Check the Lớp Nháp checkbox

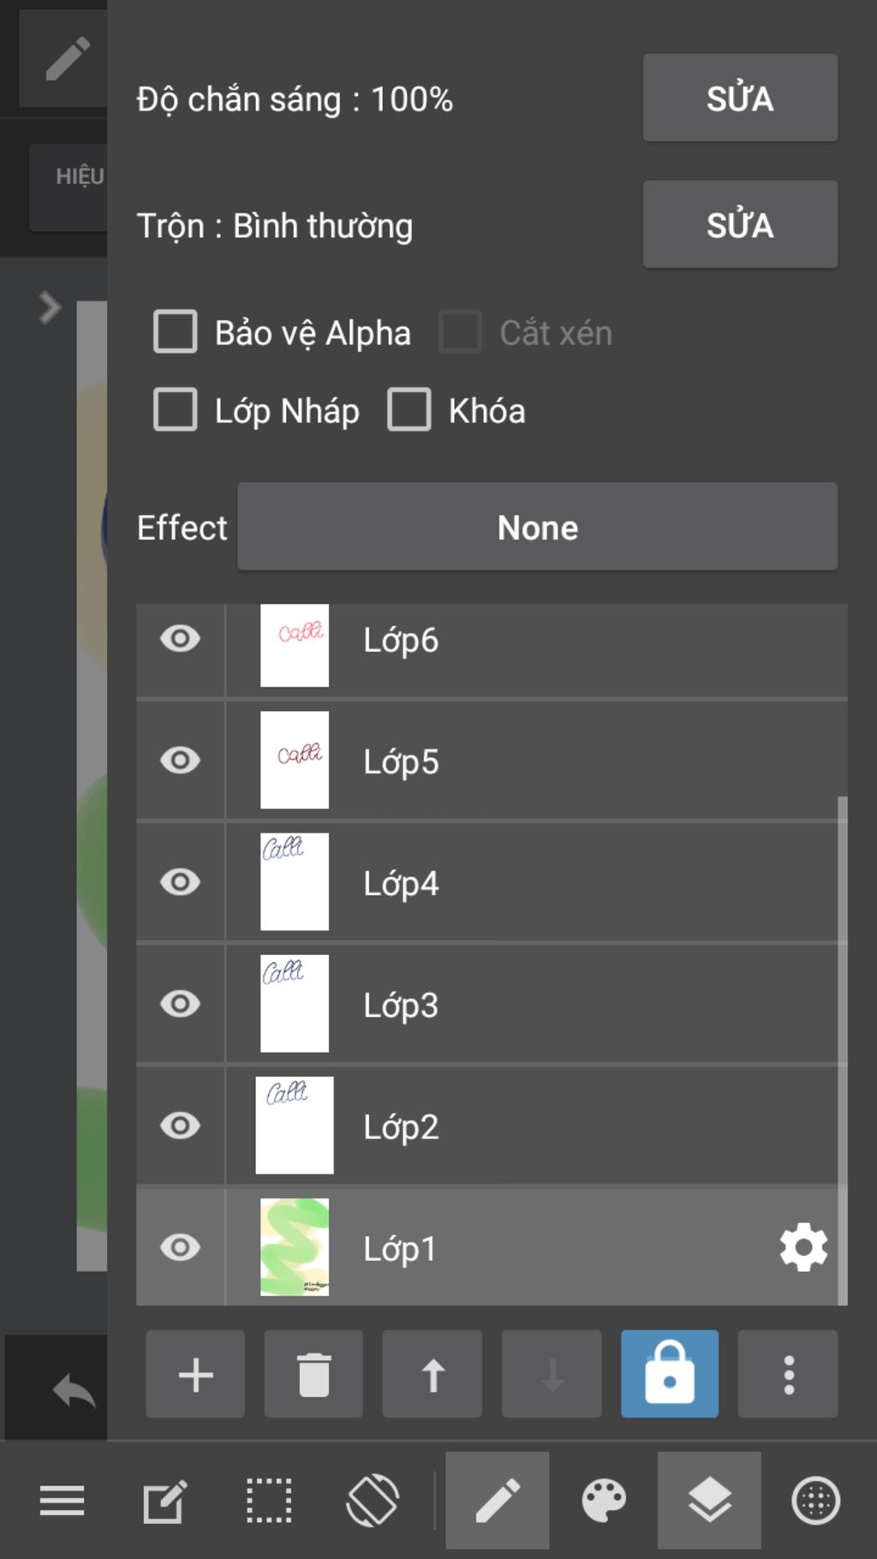coord(176,409)
